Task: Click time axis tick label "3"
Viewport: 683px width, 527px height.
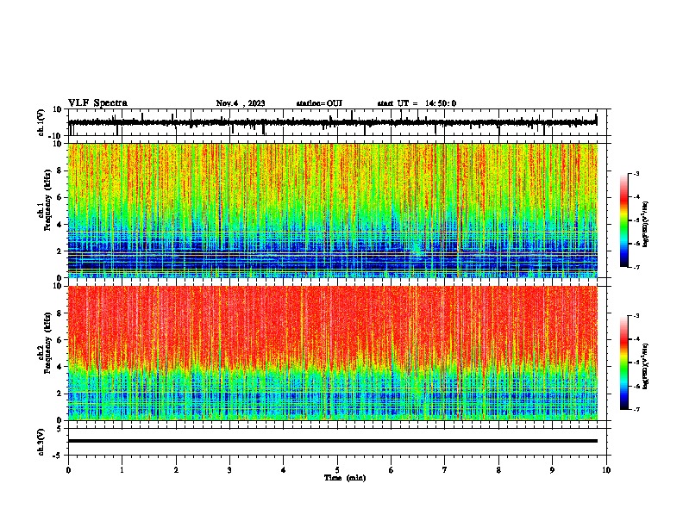Action: 229,470
